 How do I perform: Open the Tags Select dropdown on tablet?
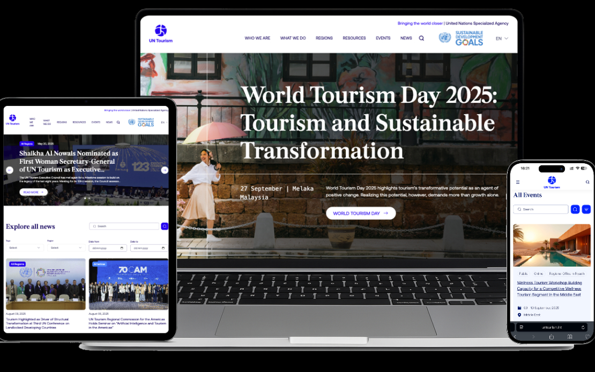point(24,248)
